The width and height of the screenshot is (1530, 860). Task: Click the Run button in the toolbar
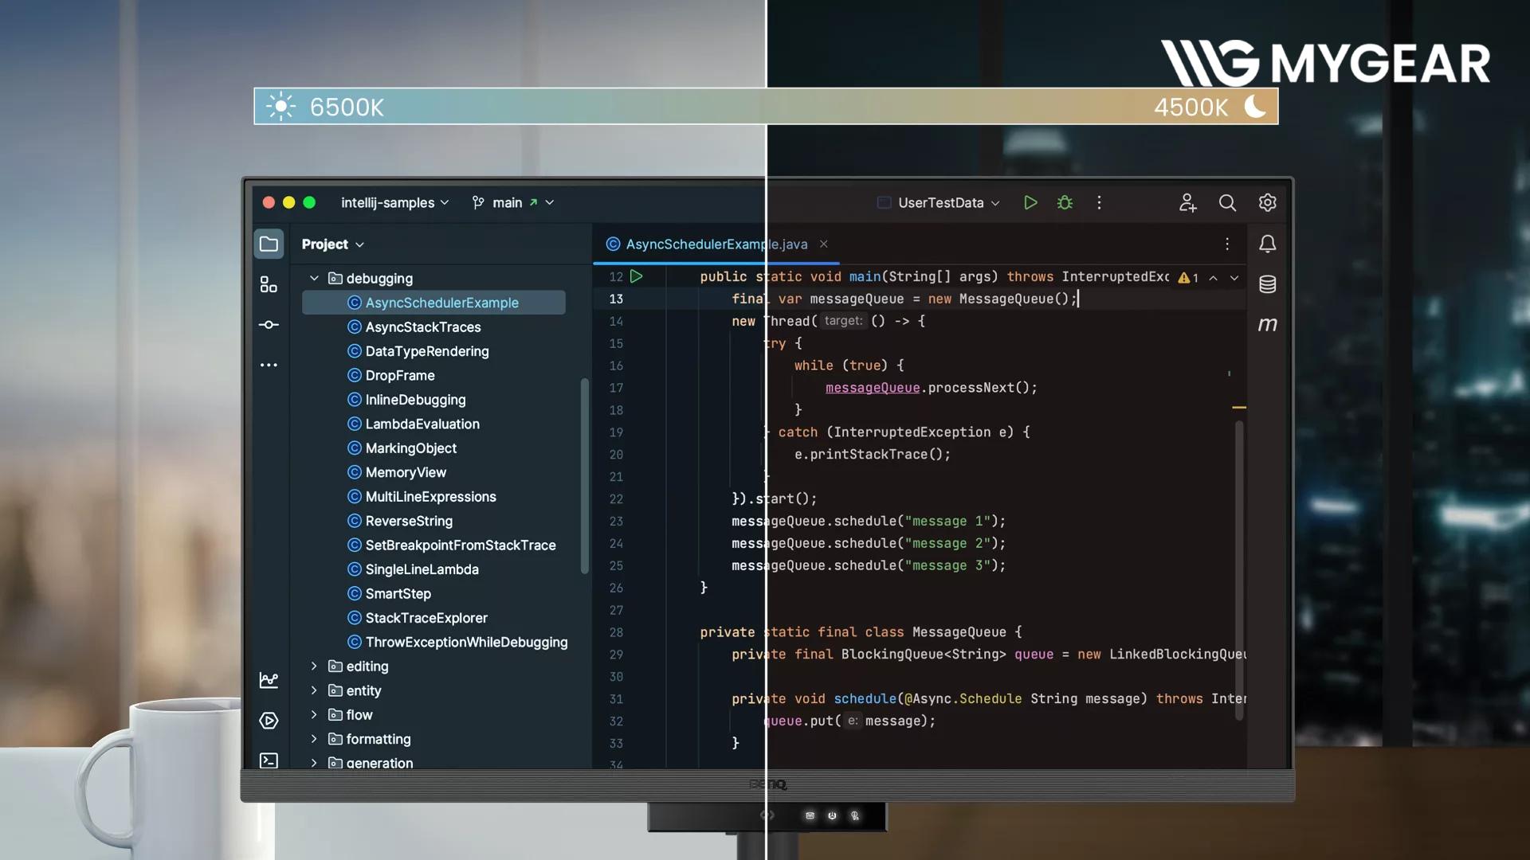point(1030,202)
